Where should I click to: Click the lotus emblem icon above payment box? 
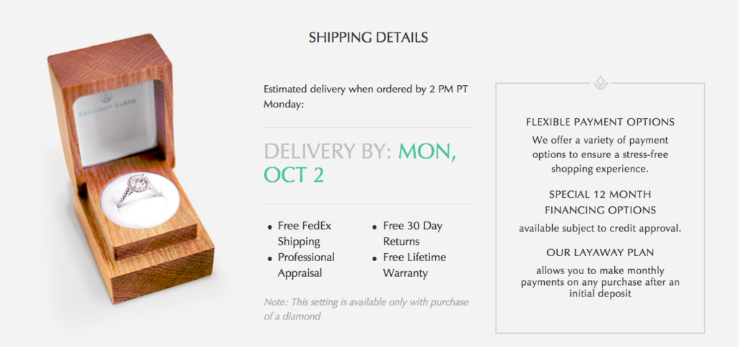point(600,83)
